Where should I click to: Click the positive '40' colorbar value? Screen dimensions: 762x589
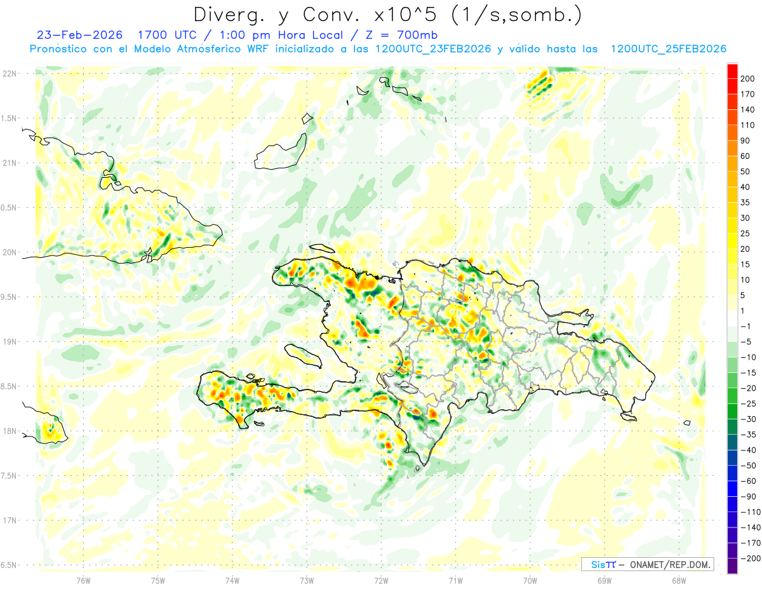pos(746,187)
